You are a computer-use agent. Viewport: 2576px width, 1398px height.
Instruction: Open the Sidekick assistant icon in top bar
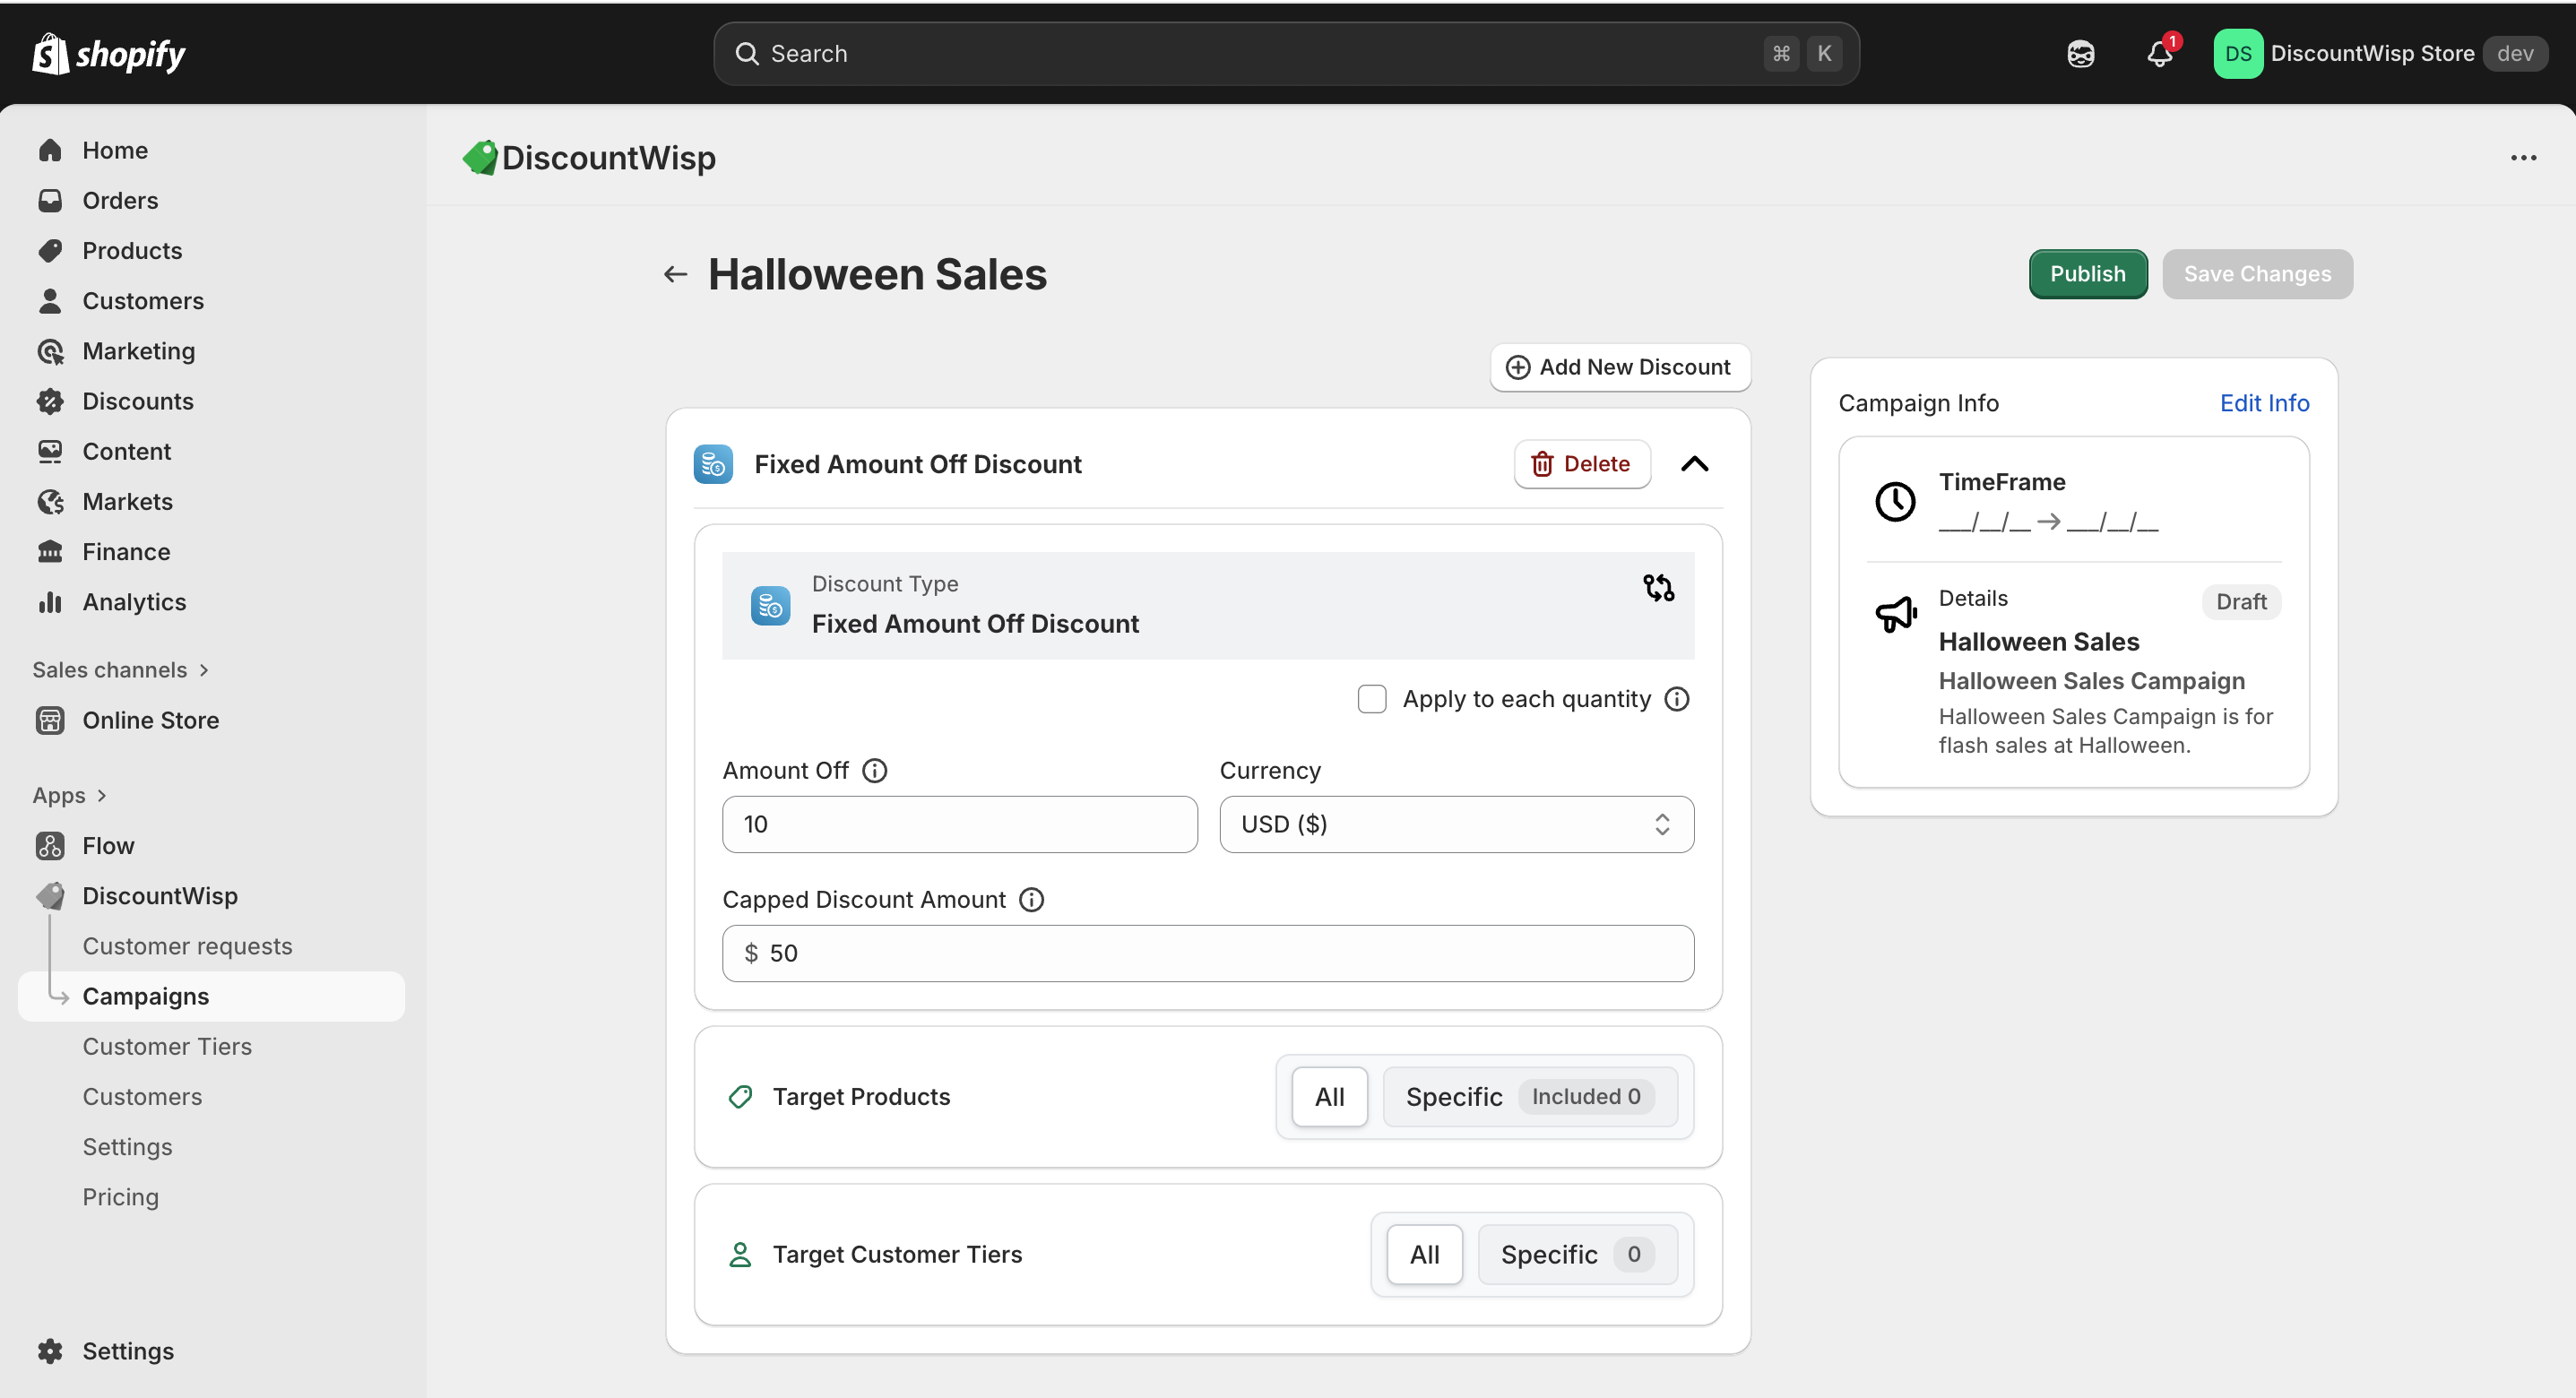pyautogui.click(x=2080, y=54)
